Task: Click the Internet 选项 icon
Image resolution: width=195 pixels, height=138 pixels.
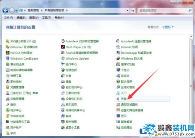Action: coord(118,47)
